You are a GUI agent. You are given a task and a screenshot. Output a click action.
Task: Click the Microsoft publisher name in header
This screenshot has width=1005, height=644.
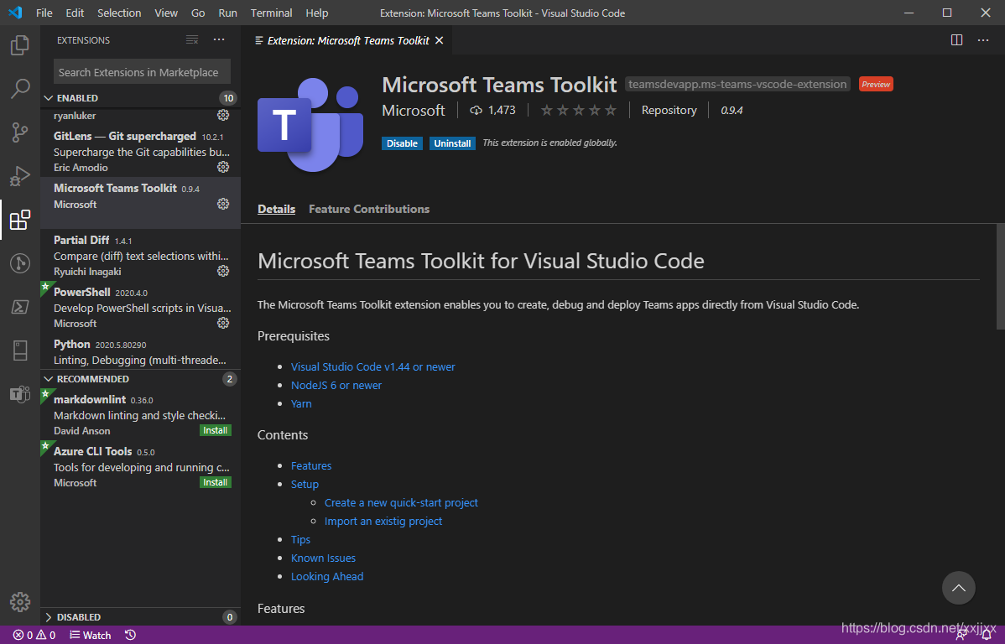coord(414,110)
